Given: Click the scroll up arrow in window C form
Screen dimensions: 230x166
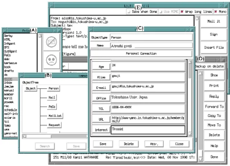Looking at the screenshot, I should pos(190,62).
